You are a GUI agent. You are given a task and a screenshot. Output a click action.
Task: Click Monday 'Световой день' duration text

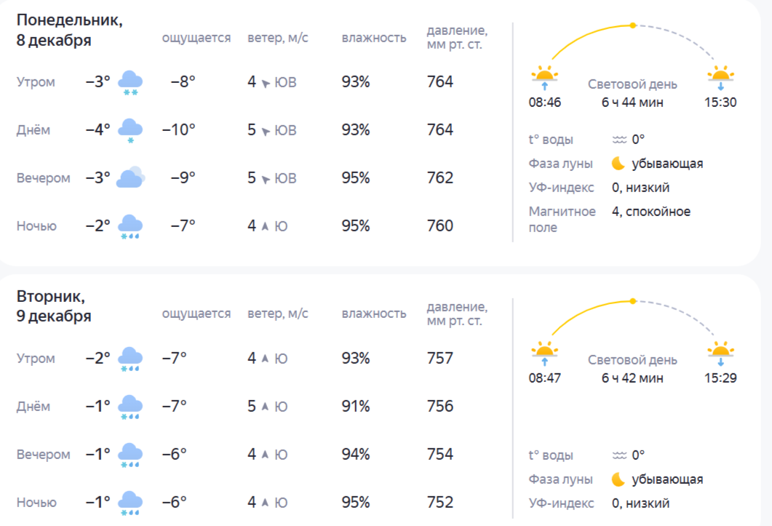tap(632, 103)
